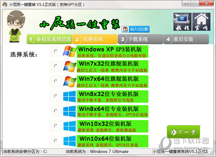
Task: Click the Win10x64位装机版 green banner
Action: [x=112, y=141]
